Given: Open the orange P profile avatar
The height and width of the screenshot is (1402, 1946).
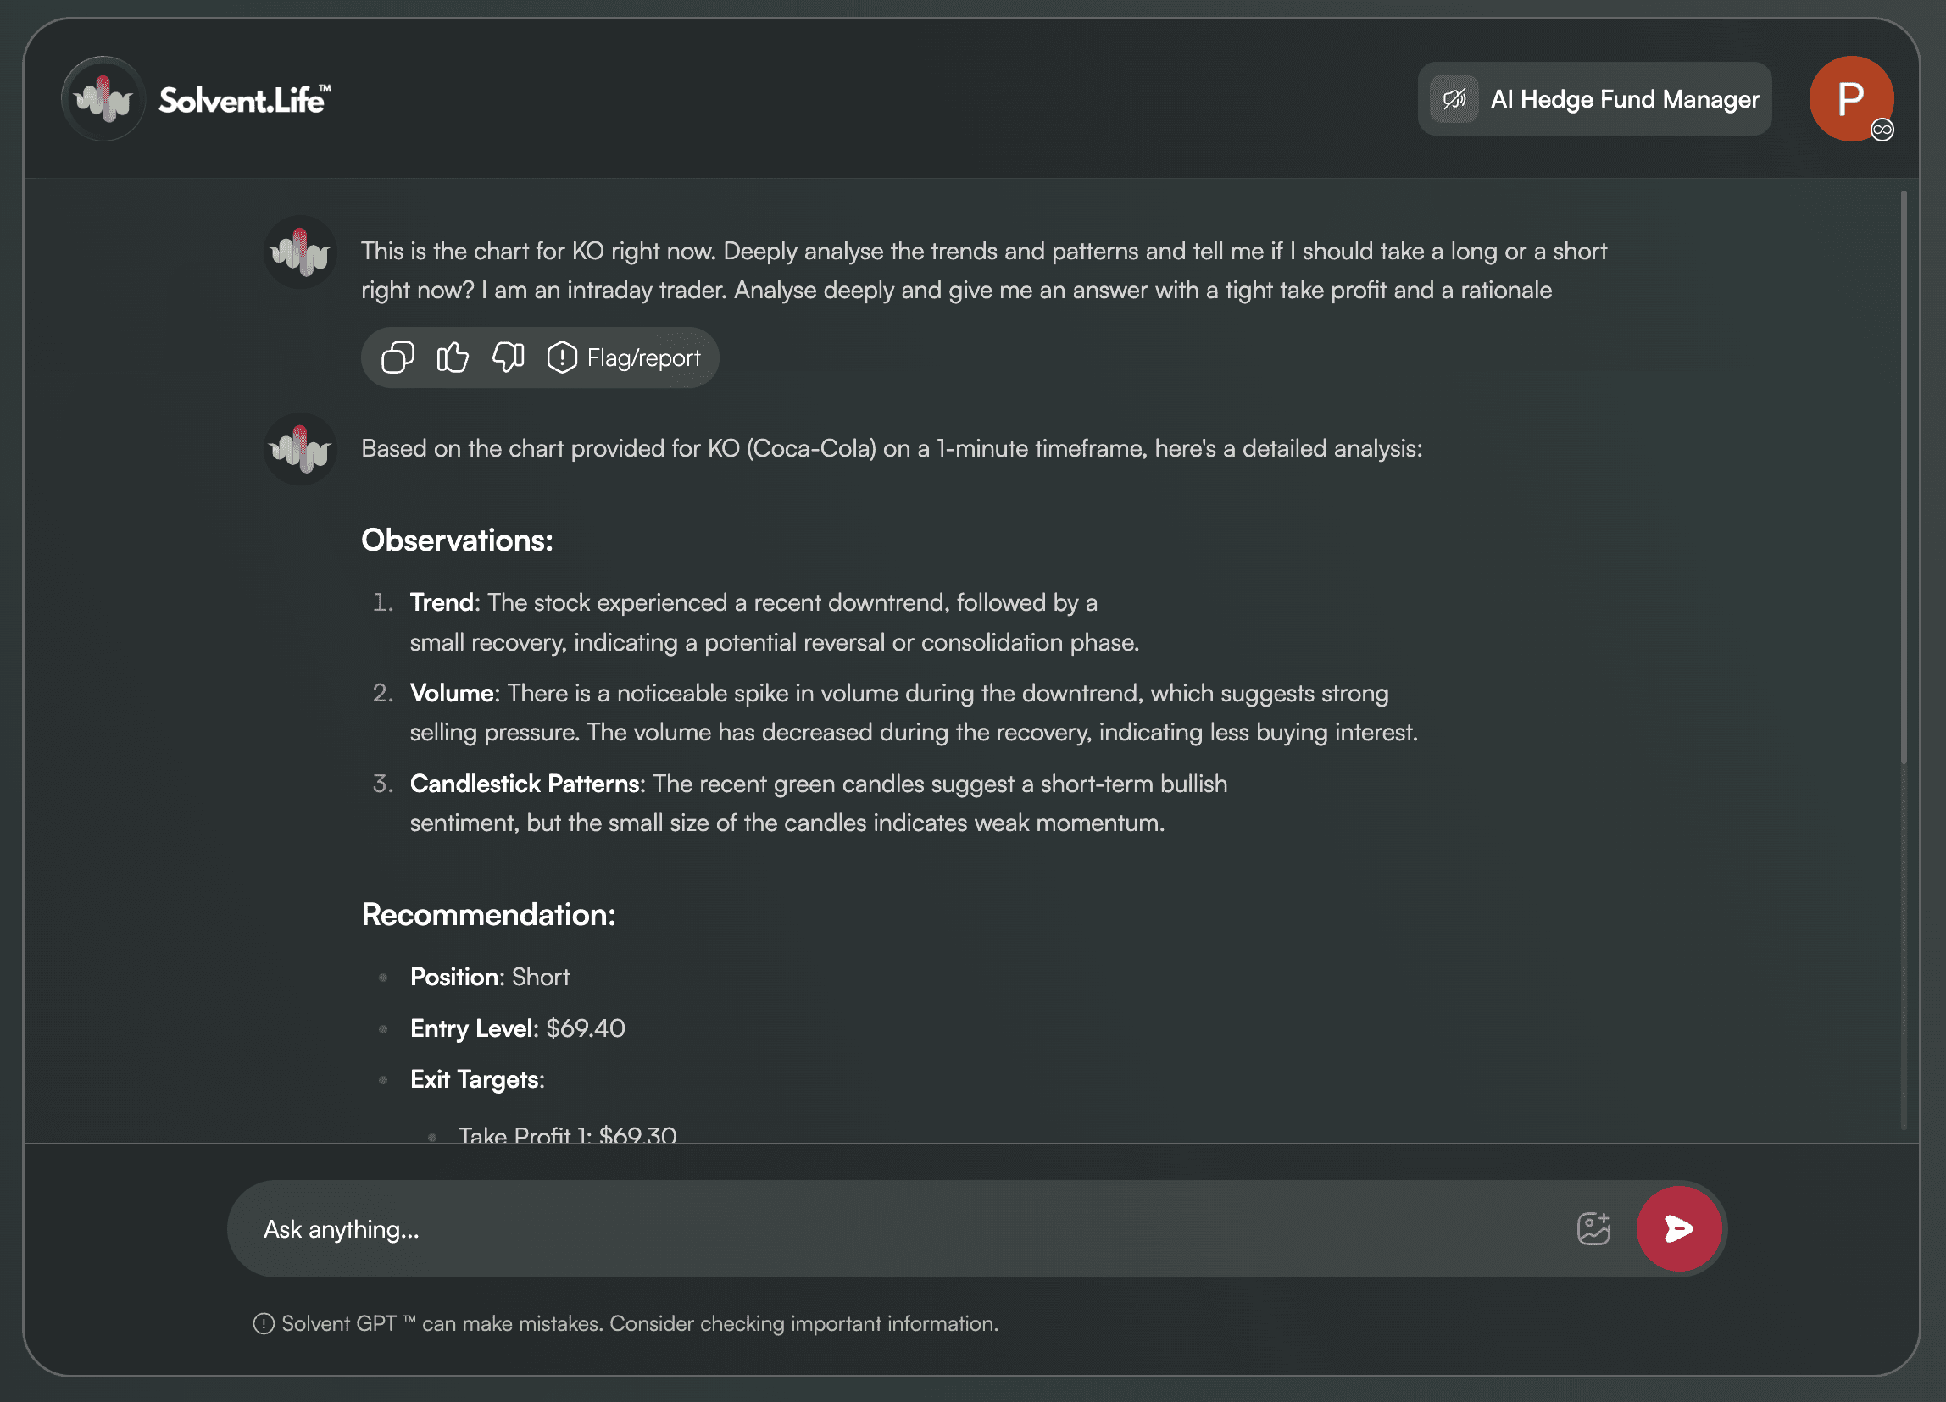Looking at the screenshot, I should click(x=1851, y=98).
